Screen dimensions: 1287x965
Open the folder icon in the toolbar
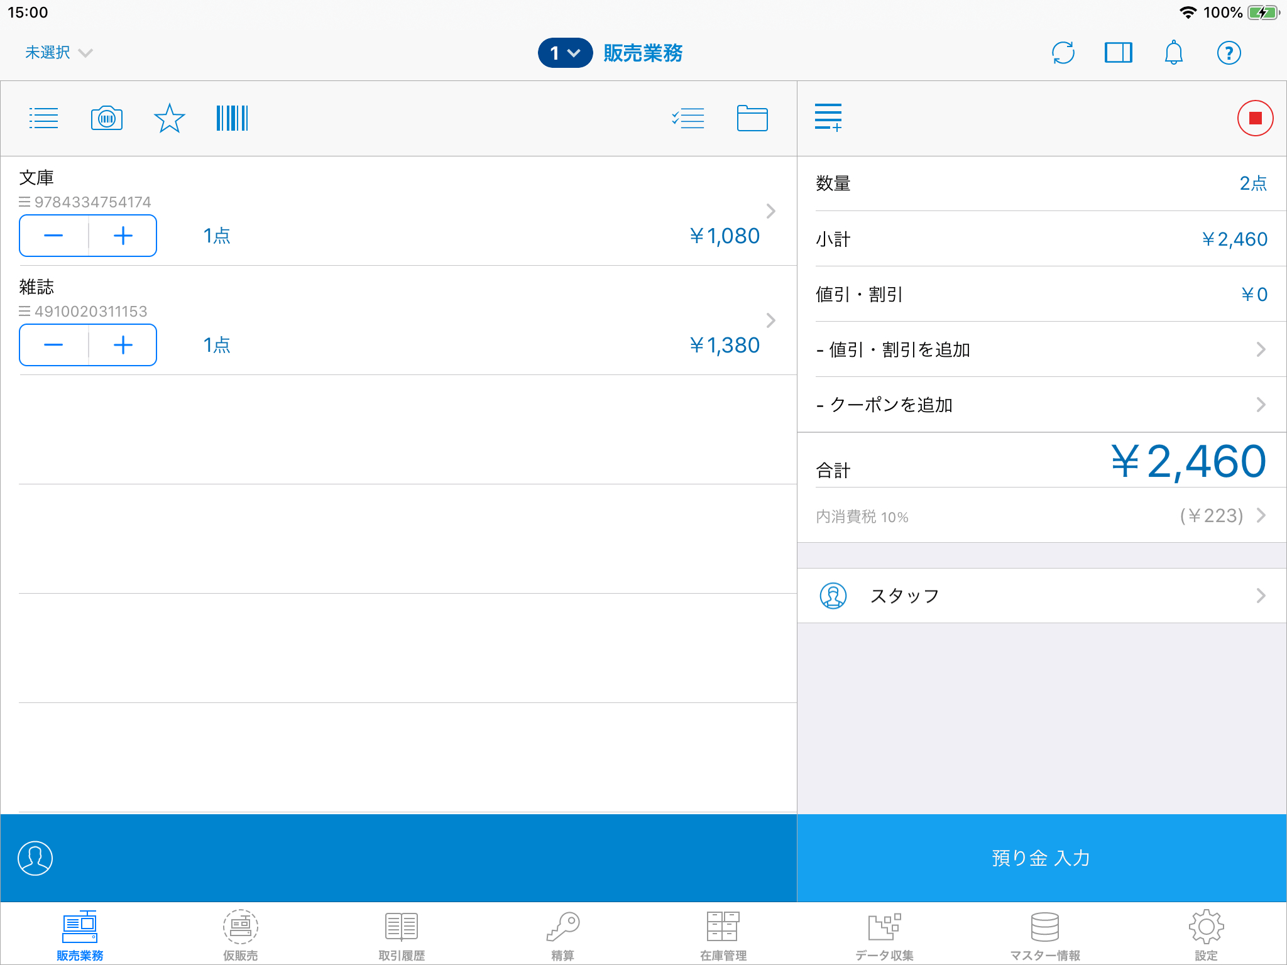[x=752, y=118]
